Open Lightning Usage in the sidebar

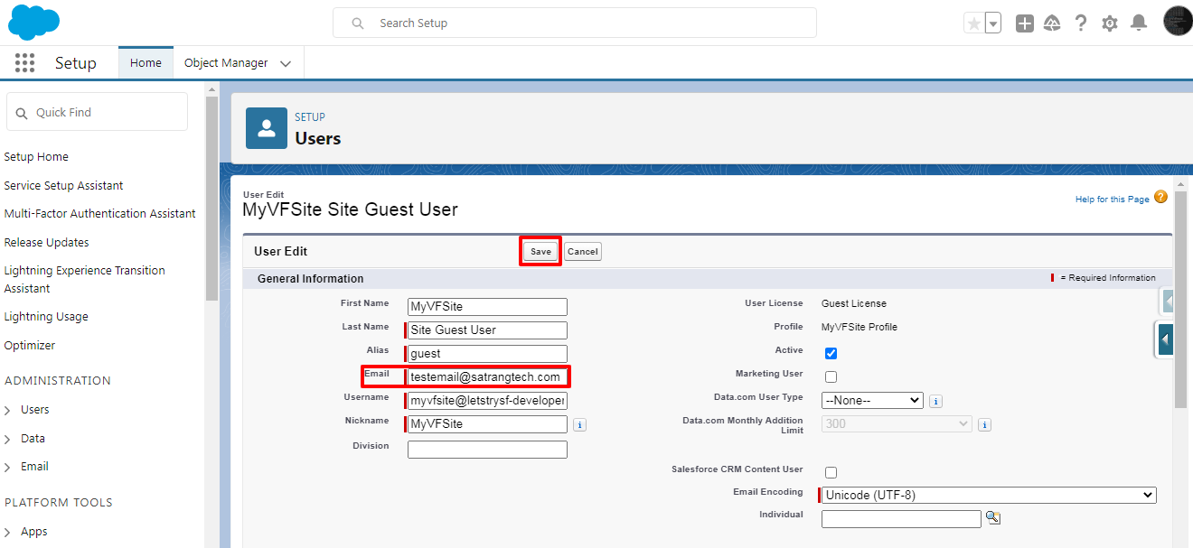pyautogui.click(x=46, y=317)
